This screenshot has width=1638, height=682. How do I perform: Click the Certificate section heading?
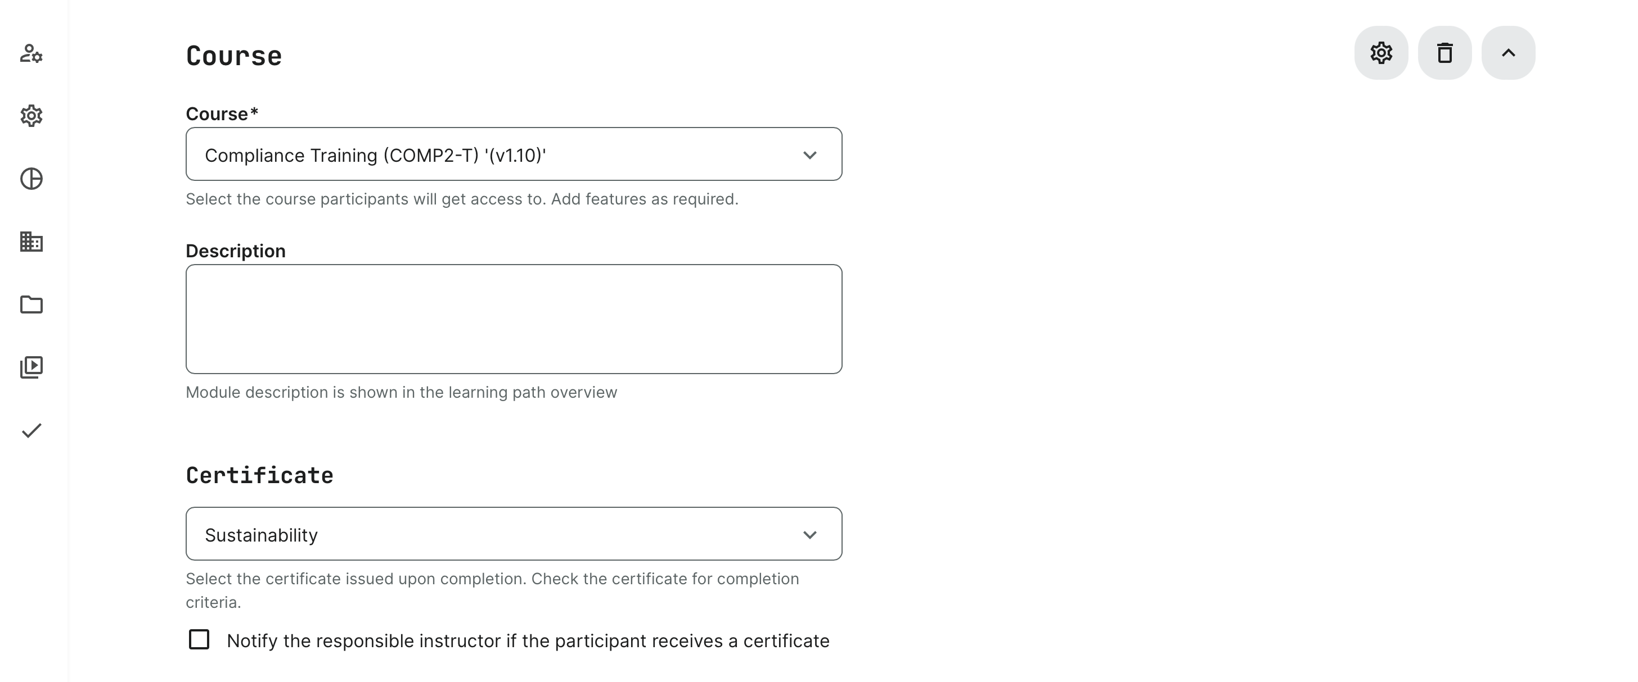tap(259, 476)
